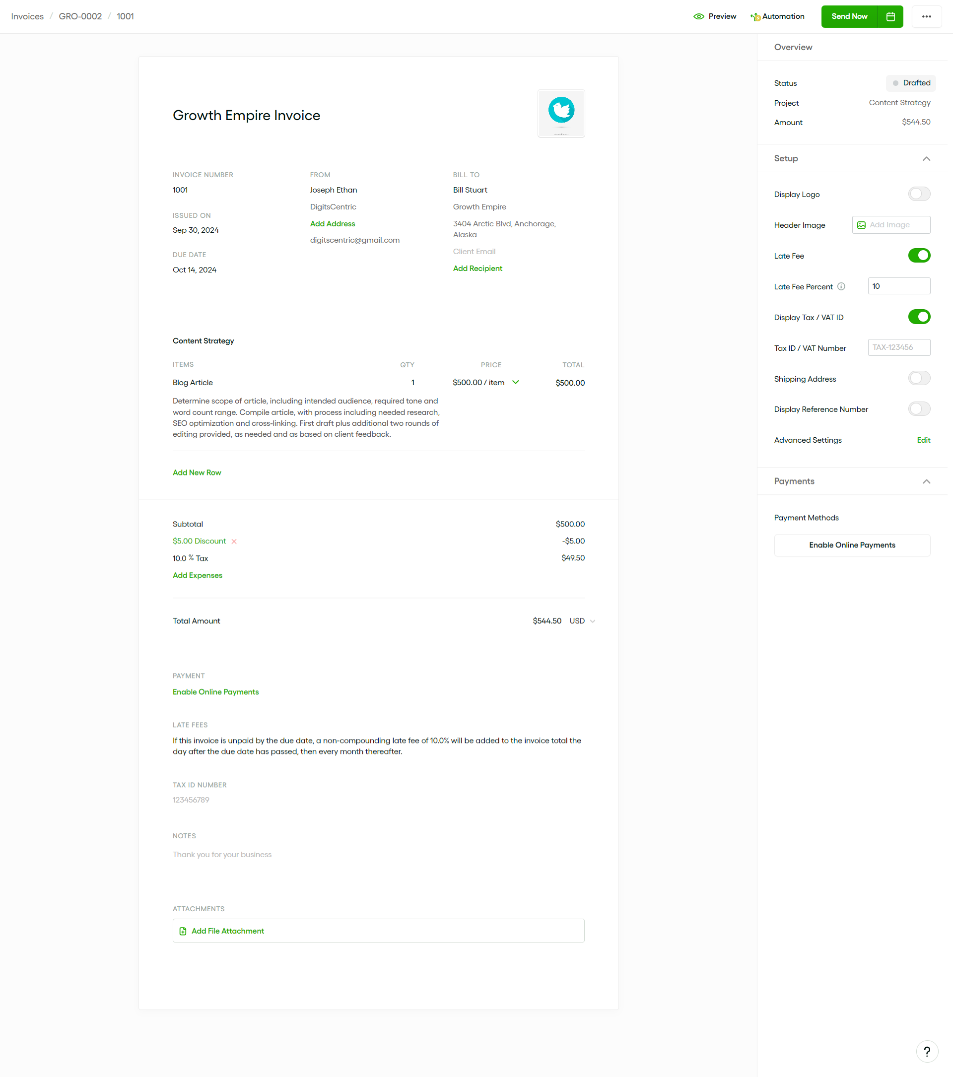
Task: Click the Add New Row link
Action: click(196, 472)
